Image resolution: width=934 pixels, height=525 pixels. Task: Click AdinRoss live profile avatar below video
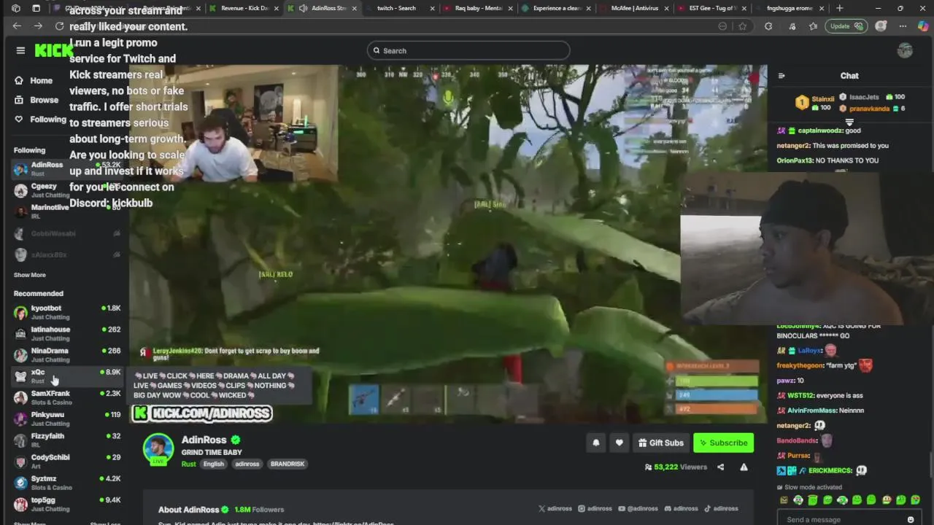click(x=158, y=449)
